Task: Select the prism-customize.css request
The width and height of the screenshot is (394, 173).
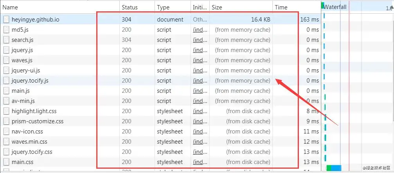Action: coord(160,121)
